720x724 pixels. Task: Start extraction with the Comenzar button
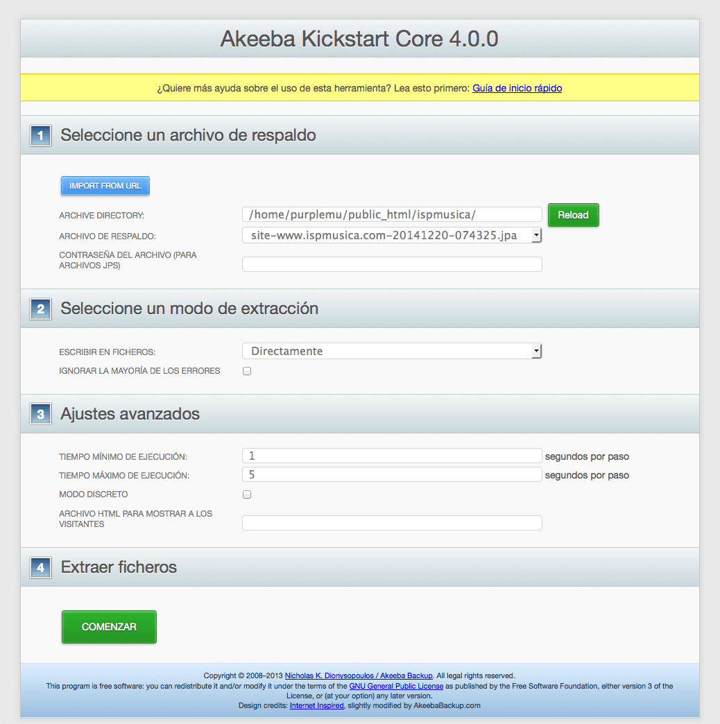(109, 627)
